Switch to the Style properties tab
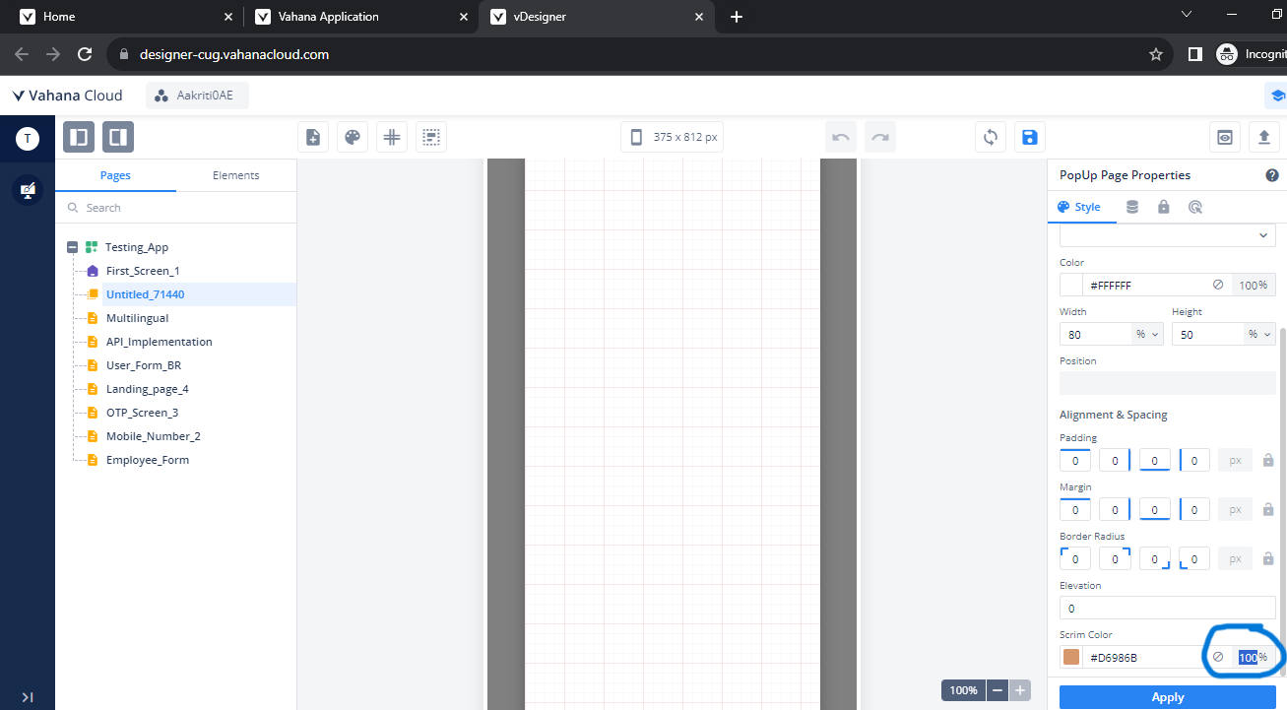1287x710 pixels. (x=1079, y=207)
